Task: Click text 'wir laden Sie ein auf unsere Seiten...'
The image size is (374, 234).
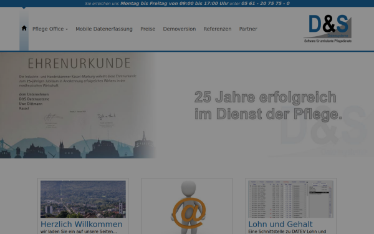Action: [x=79, y=232]
